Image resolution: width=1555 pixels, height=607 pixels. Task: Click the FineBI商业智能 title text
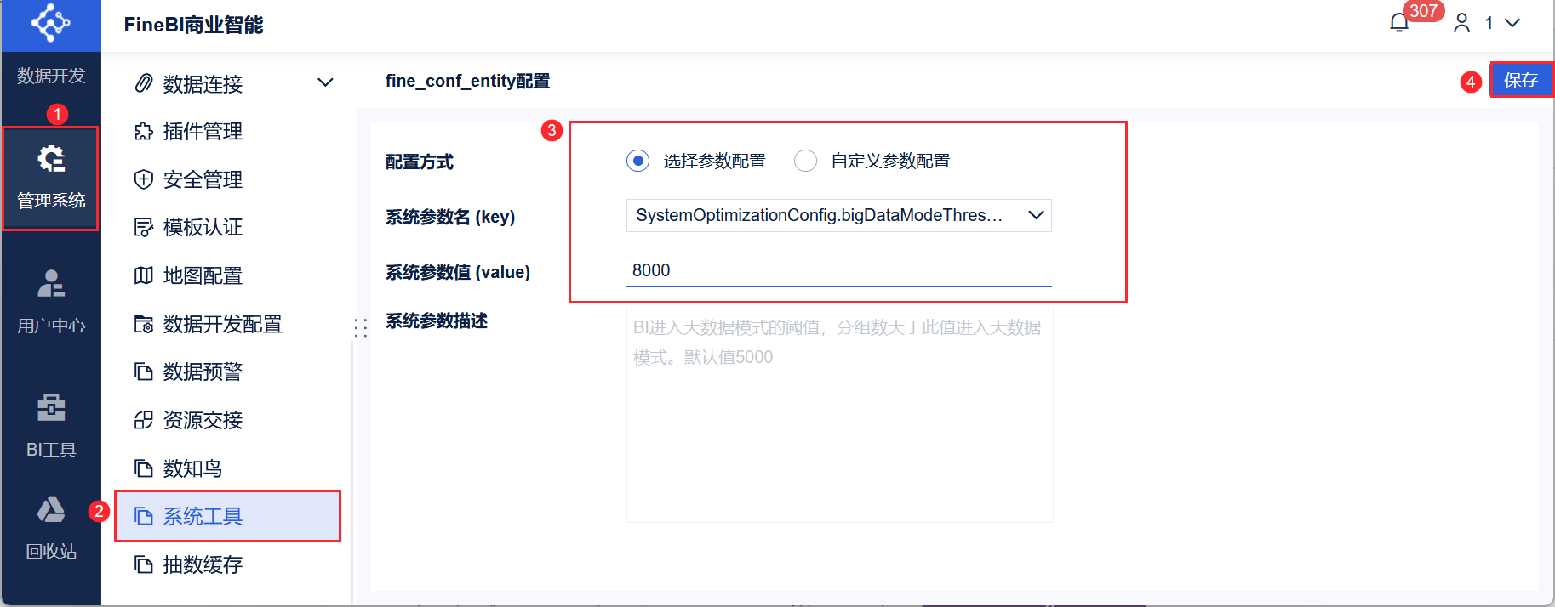pos(193,25)
